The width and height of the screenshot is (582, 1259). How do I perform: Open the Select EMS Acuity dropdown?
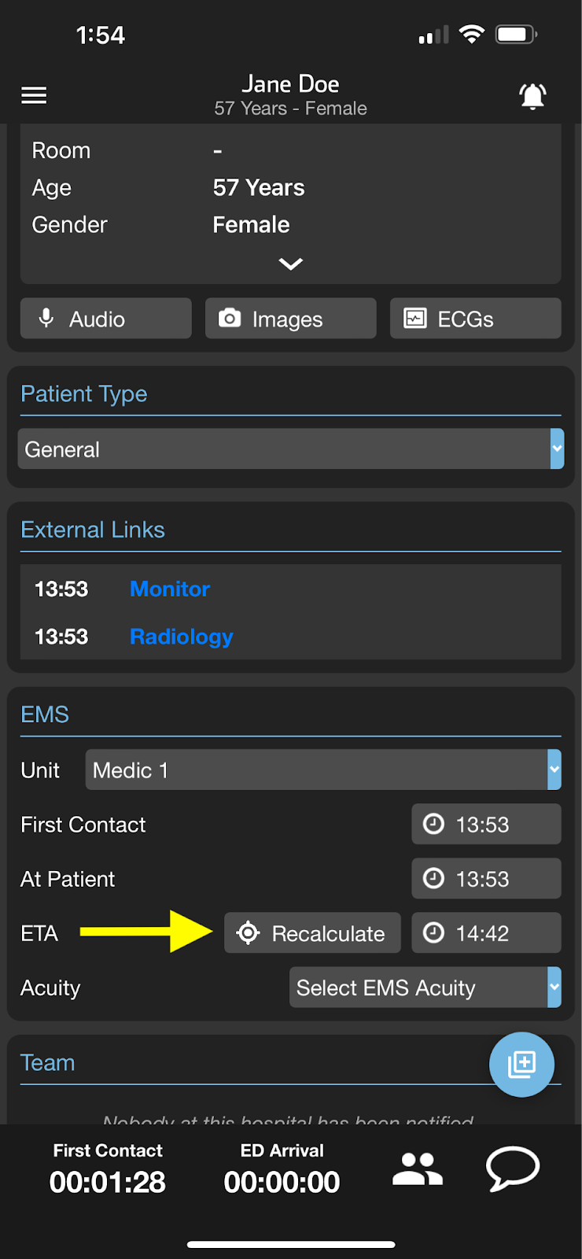425,987
